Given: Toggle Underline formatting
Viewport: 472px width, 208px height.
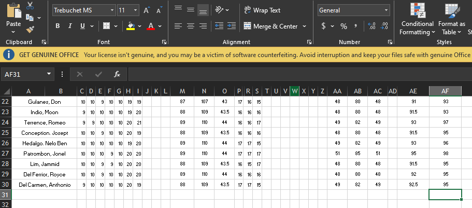Looking at the screenshot, I should pos(82,26).
